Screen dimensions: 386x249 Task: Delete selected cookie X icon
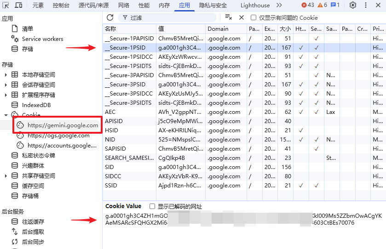click(242, 17)
